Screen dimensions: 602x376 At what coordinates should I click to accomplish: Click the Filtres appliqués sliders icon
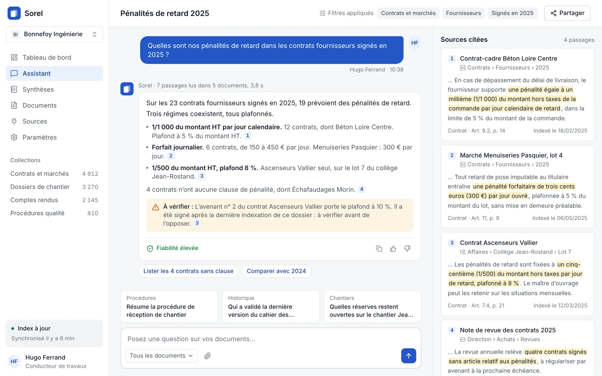pyautogui.click(x=322, y=13)
